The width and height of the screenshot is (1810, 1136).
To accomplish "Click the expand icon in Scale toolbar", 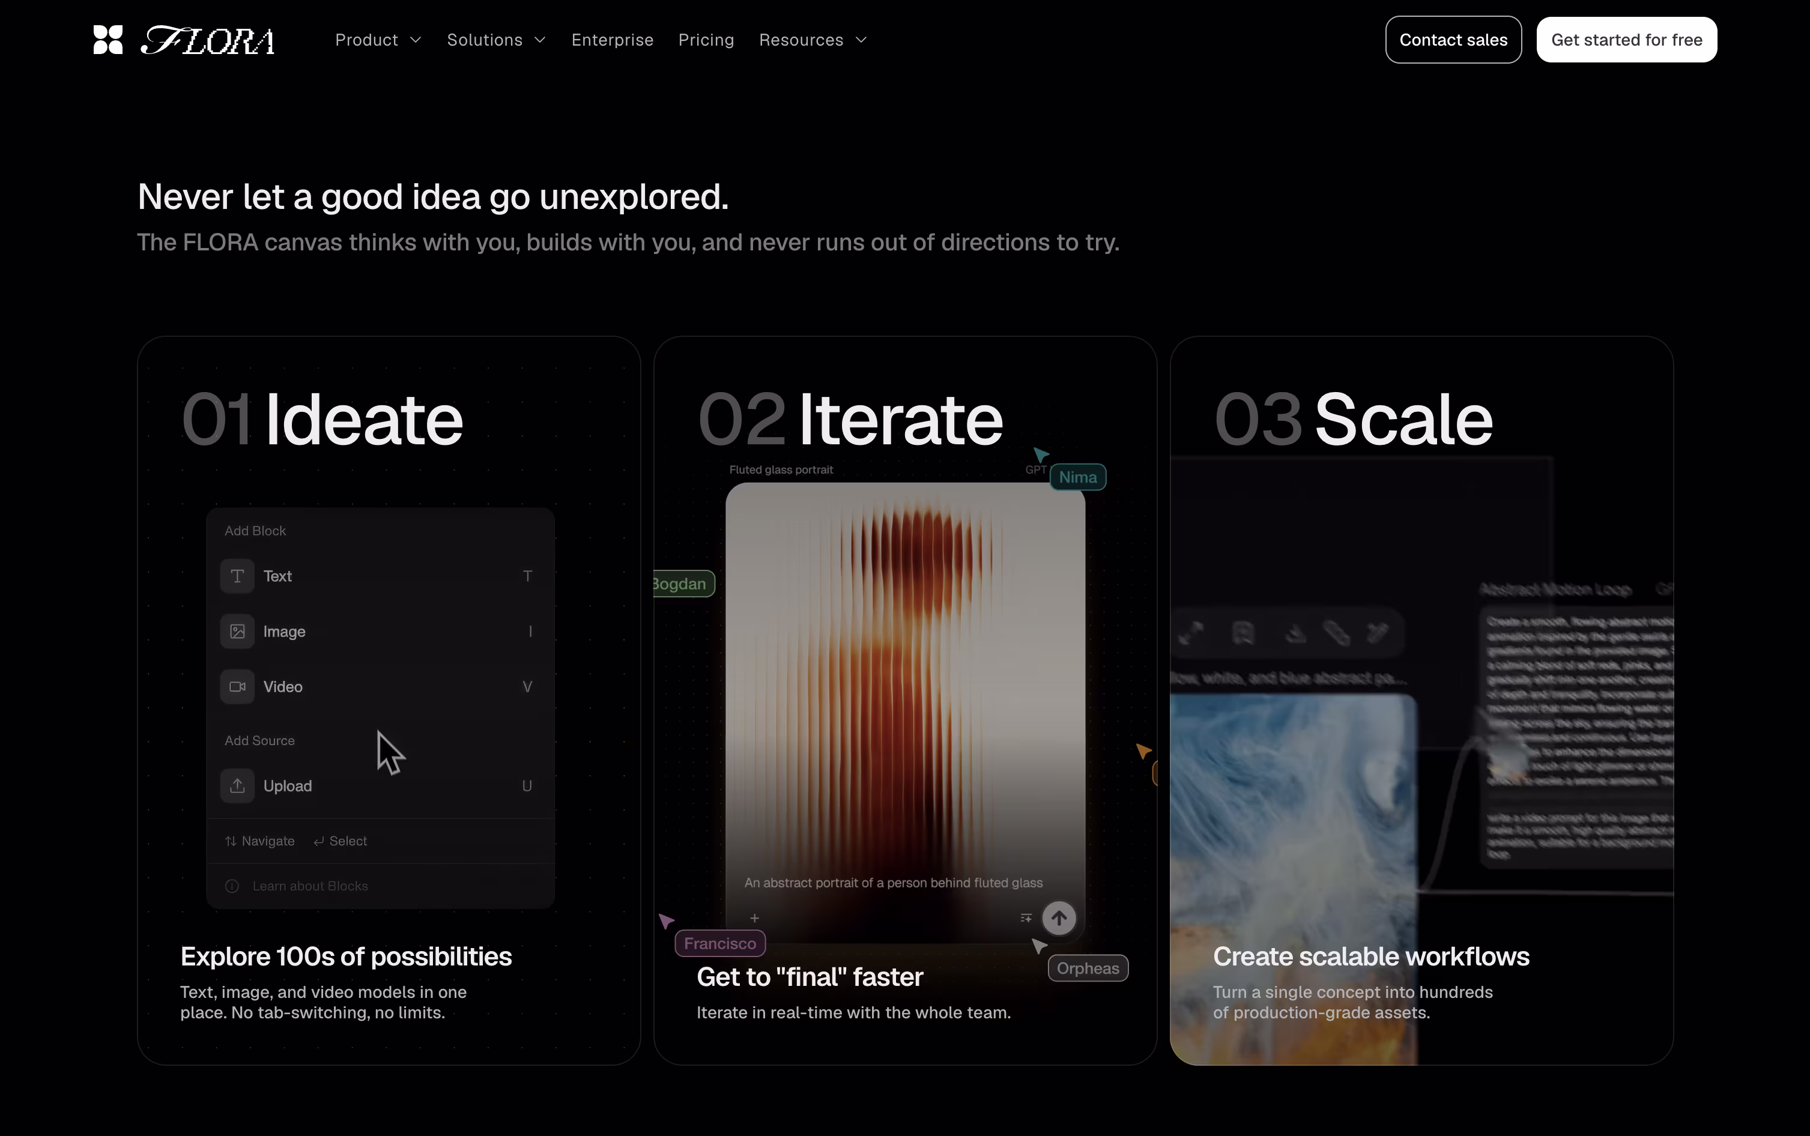I will click(1191, 633).
